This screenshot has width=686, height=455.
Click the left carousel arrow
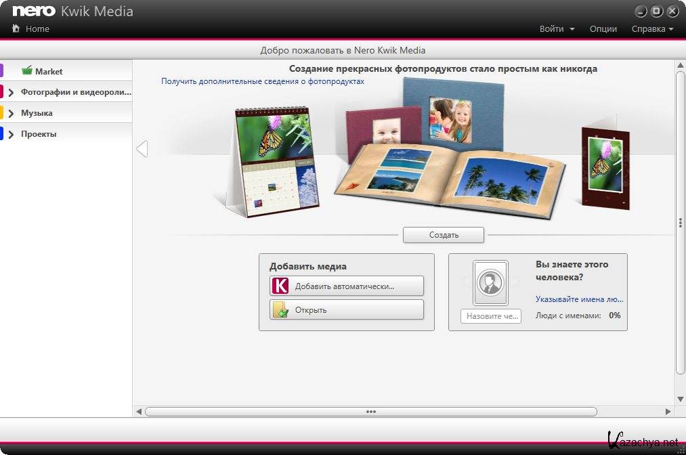pyautogui.click(x=142, y=148)
